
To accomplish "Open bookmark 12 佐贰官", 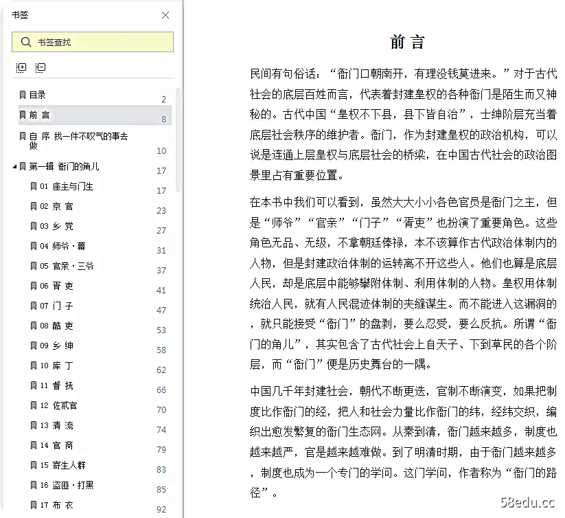I will click(x=59, y=405).
